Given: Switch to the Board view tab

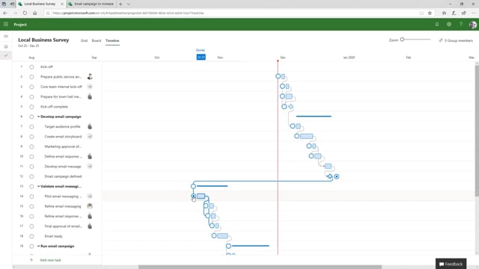Looking at the screenshot, I should pos(97,40).
